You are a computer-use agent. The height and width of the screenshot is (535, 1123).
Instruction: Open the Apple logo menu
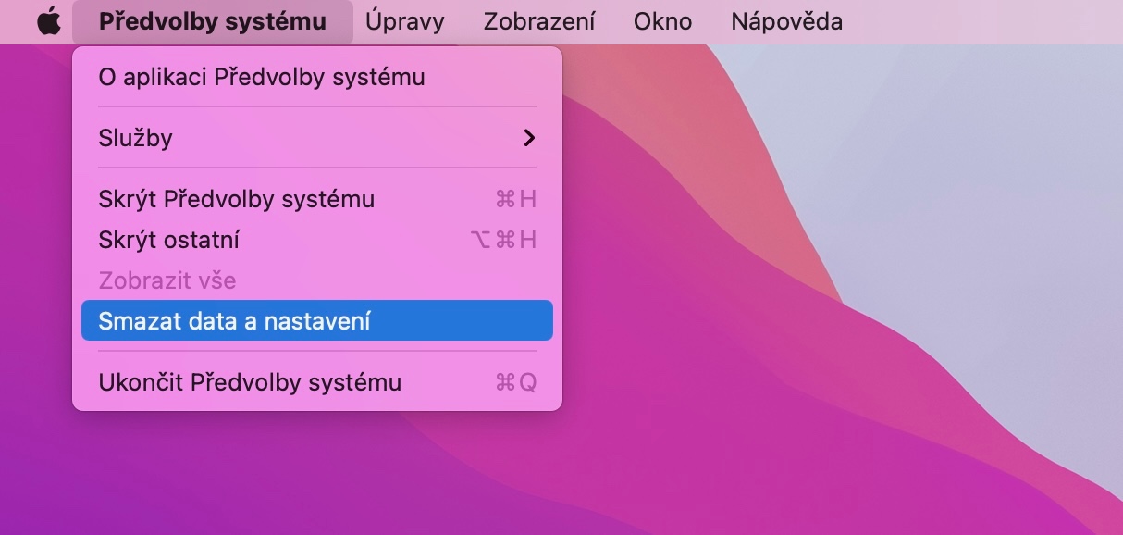48,21
